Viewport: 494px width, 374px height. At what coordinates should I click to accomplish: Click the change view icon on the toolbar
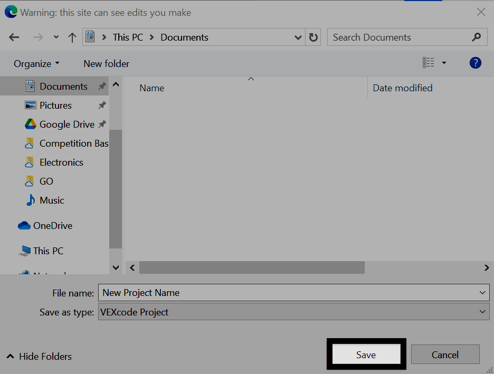(429, 63)
